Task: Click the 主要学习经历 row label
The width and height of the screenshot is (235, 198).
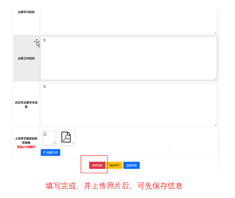Action: click(x=26, y=12)
